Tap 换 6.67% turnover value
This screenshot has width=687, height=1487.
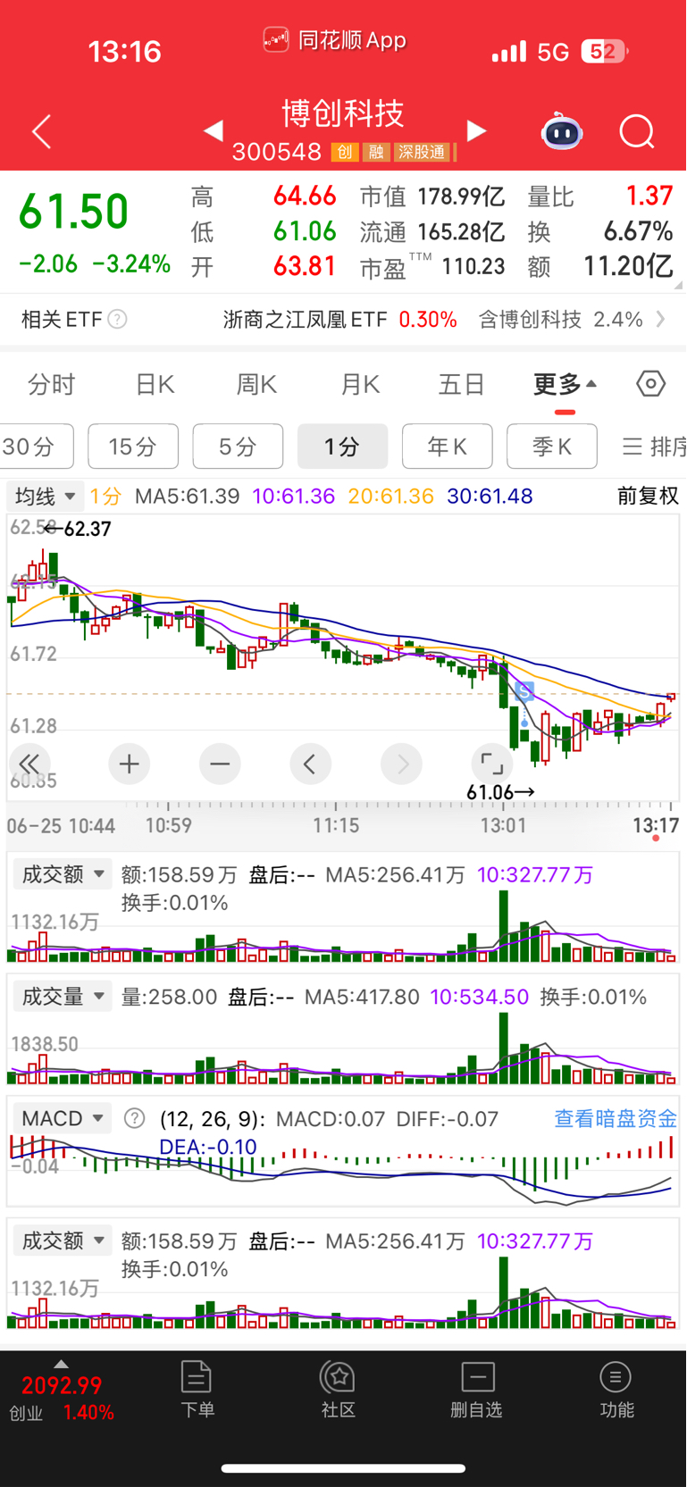(599, 231)
